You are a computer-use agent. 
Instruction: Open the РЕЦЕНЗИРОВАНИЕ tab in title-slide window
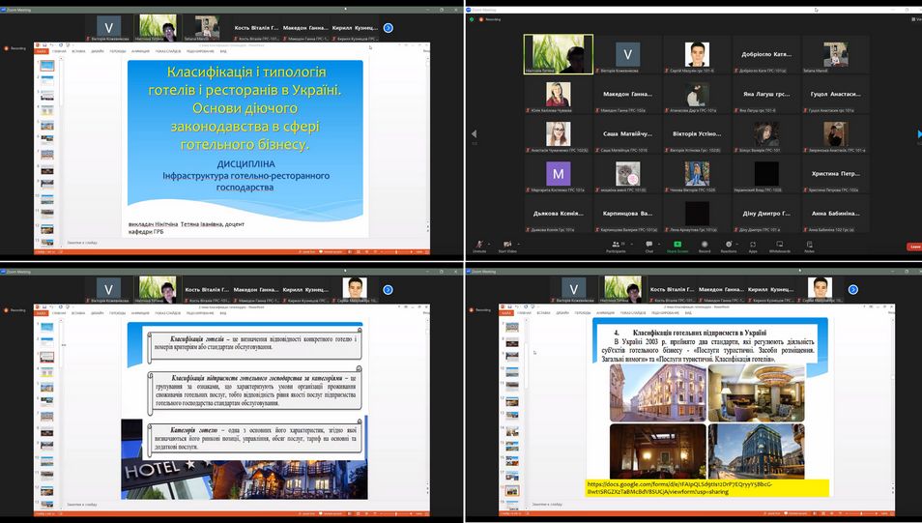click(x=200, y=51)
